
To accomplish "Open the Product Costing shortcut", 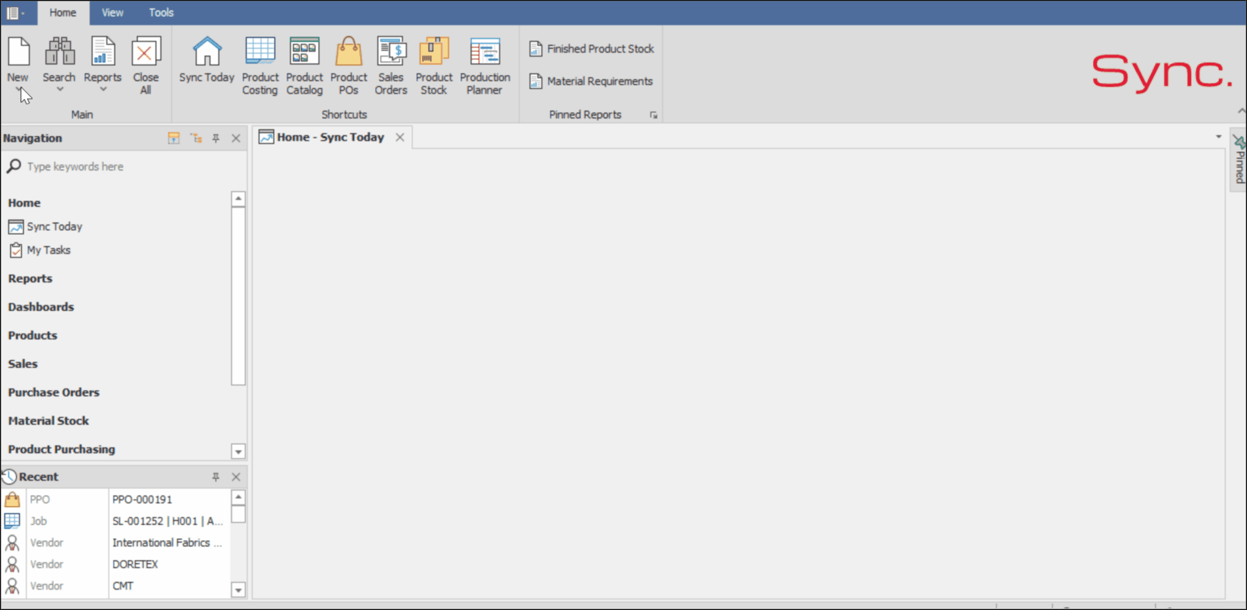I will (260, 65).
